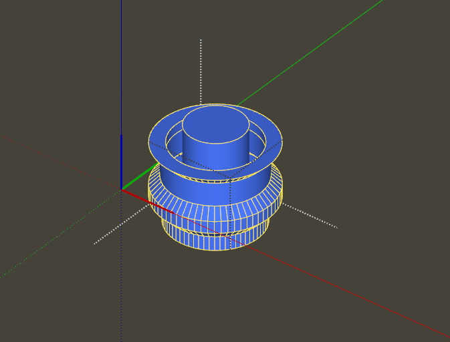The width and height of the screenshot is (450, 342).
Task: Click the top face of the central cylinder
Action: 215,124
